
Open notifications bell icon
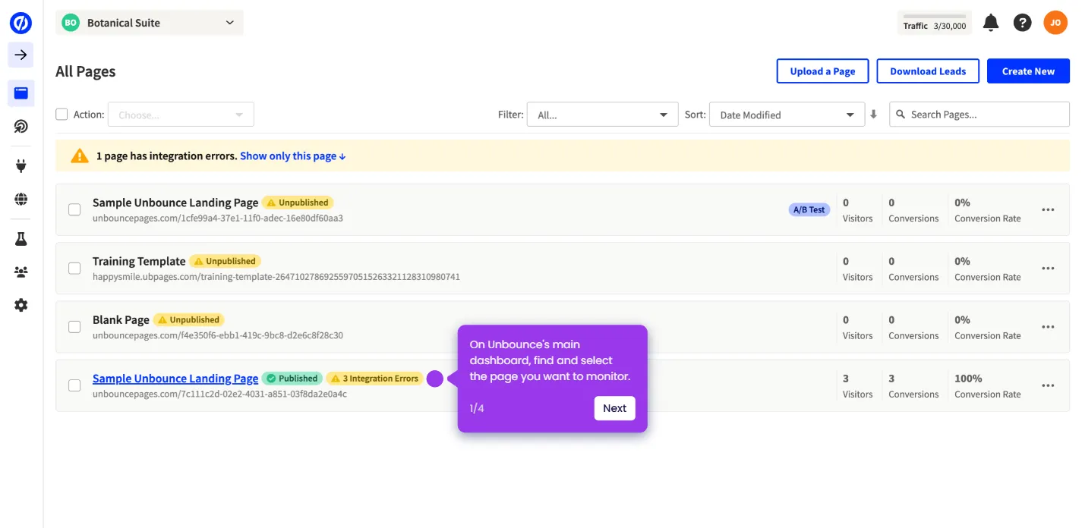point(991,23)
